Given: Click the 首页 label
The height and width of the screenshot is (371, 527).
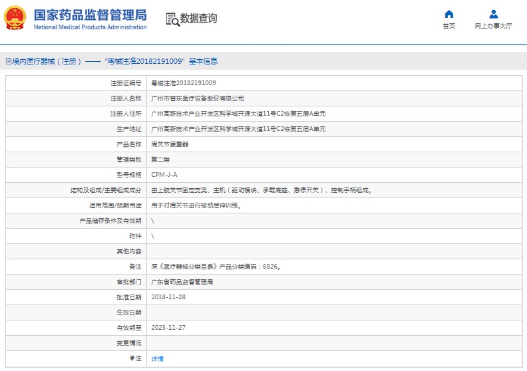Looking at the screenshot, I should (448, 26).
